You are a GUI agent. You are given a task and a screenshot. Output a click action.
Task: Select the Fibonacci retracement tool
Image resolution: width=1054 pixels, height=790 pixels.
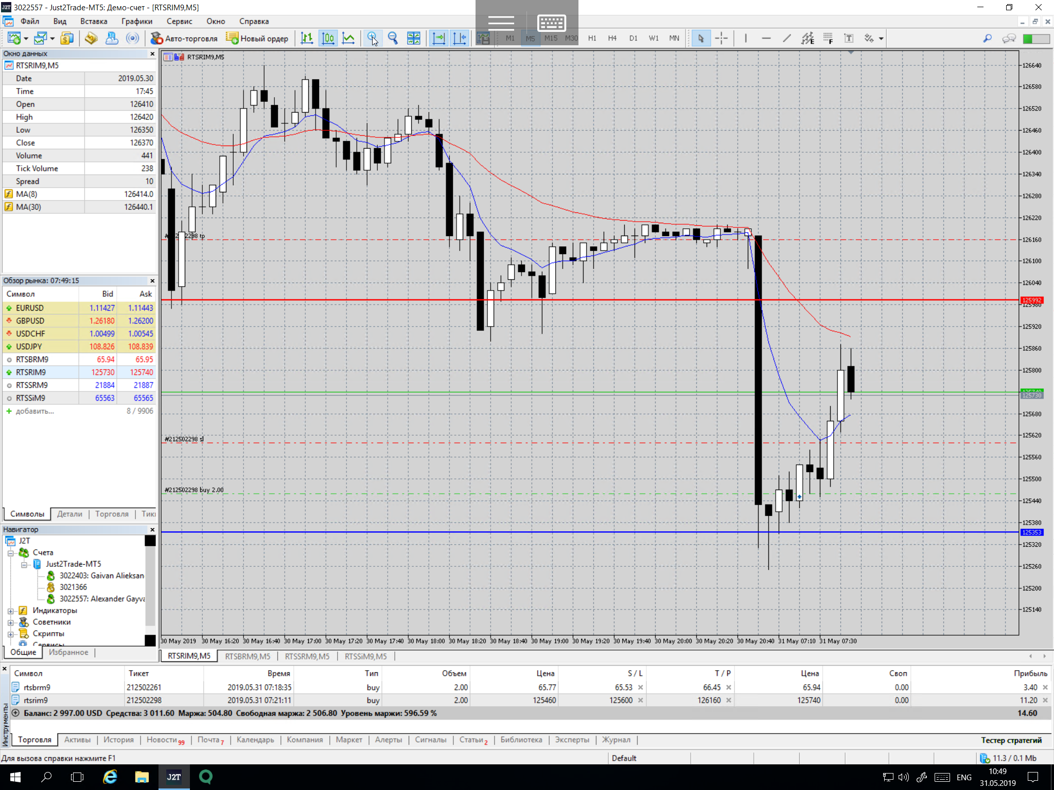(828, 38)
